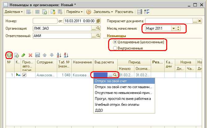207x128 pixels.
Task: Choose Отпуск за свой счет по соглашени...
Action: [x=124, y=87]
